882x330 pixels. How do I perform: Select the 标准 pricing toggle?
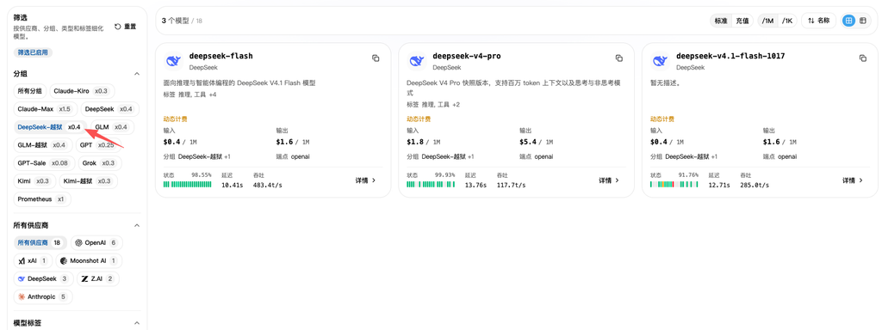[721, 21]
